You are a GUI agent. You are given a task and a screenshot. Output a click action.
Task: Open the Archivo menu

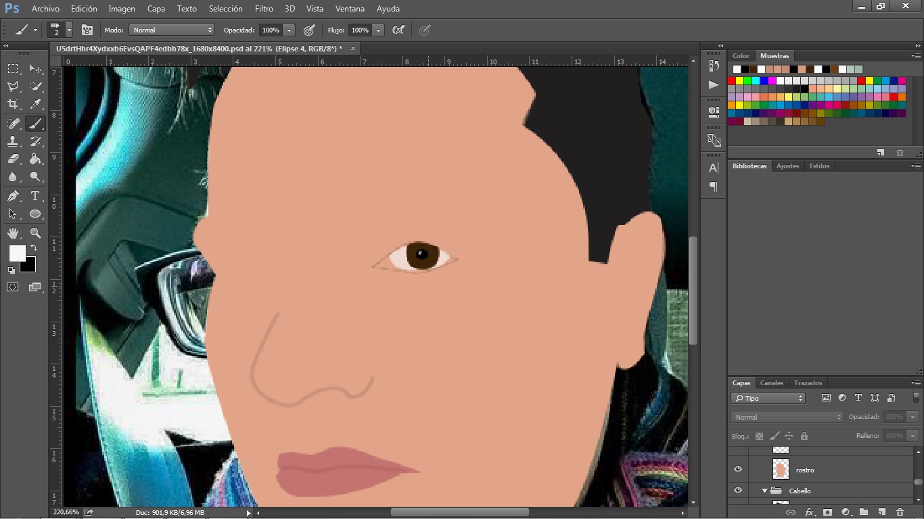(45, 9)
